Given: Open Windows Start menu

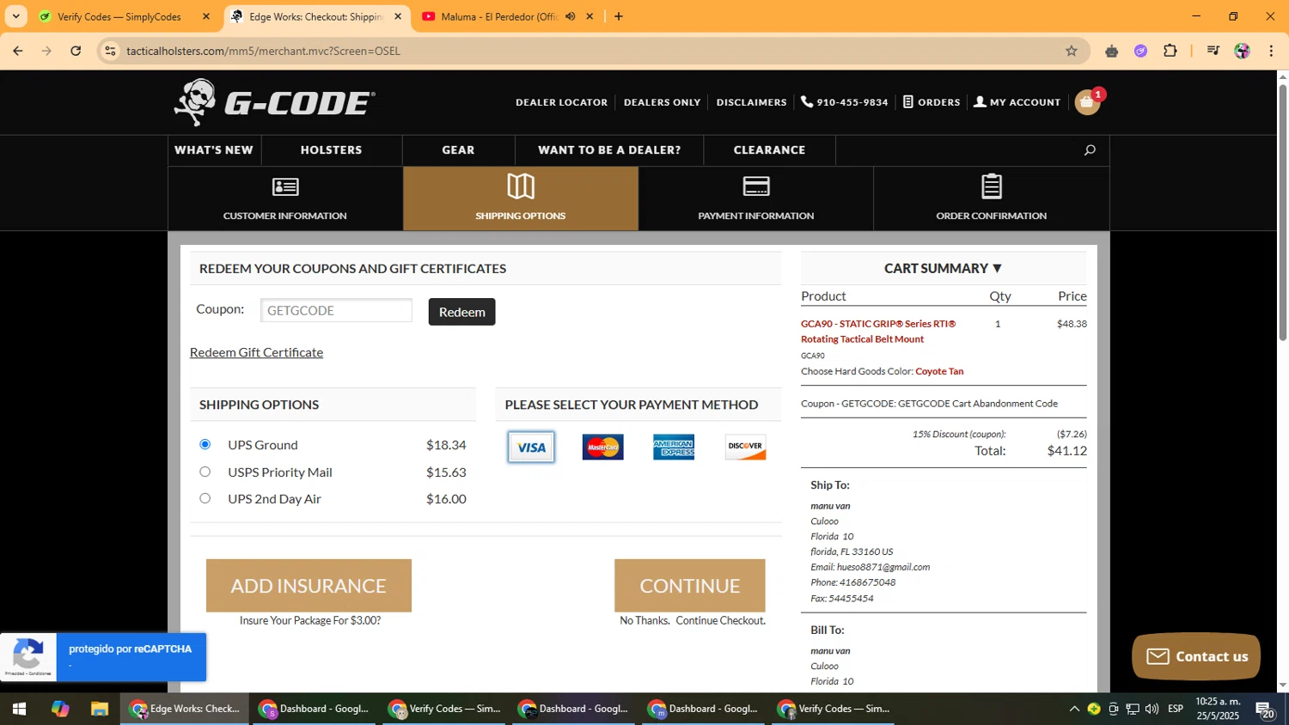Looking at the screenshot, I should pyautogui.click(x=19, y=709).
